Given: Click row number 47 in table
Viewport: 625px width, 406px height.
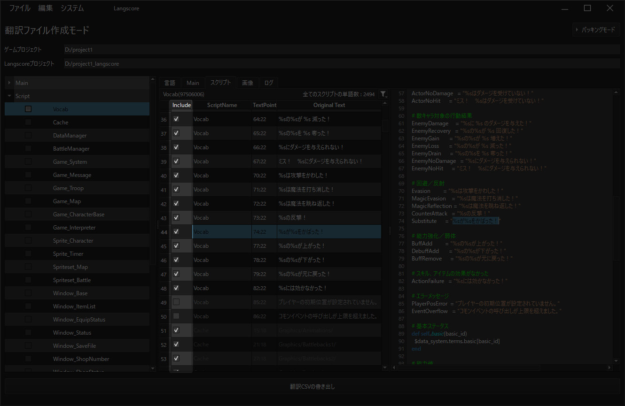Looking at the screenshot, I should 164,274.
